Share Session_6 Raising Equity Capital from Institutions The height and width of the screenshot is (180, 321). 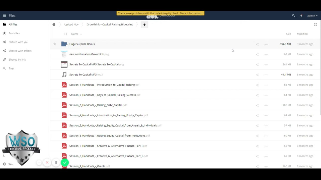click(x=257, y=136)
